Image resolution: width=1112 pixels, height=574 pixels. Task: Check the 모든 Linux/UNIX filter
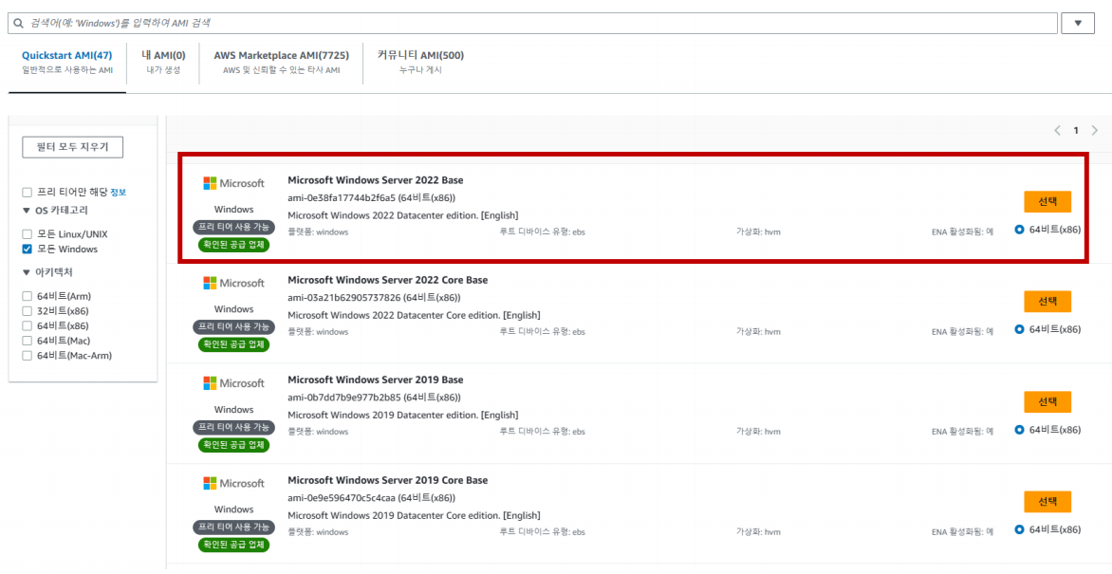(x=27, y=234)
